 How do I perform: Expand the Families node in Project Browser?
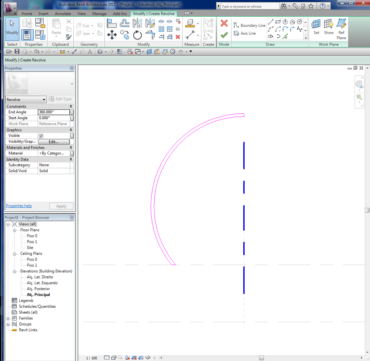[x=8, y=319]
